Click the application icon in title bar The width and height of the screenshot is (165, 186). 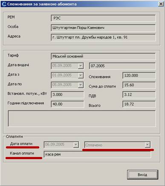pos(4,4)
